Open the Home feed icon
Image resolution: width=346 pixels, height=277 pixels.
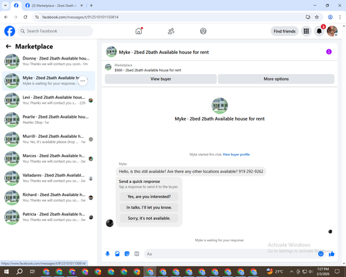point(138,31)
